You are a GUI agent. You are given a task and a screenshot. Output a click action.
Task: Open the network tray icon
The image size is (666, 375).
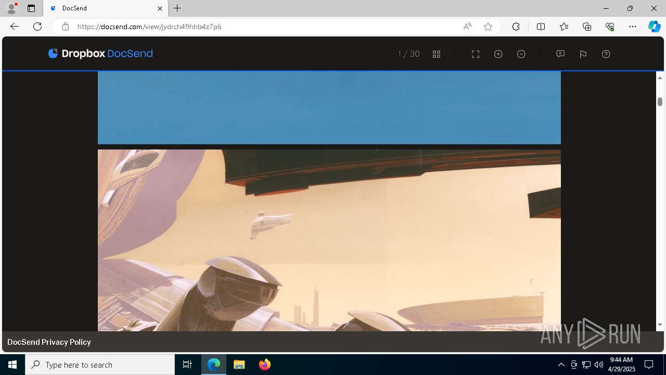click(x=586, y=365)
